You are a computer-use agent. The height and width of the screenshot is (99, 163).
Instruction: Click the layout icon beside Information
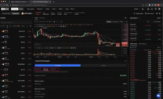coord(157,14)
